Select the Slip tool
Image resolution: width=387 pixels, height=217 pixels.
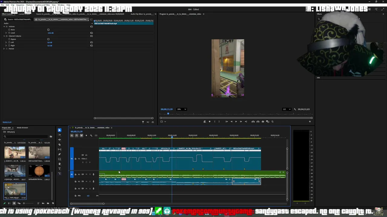point(60,149)
